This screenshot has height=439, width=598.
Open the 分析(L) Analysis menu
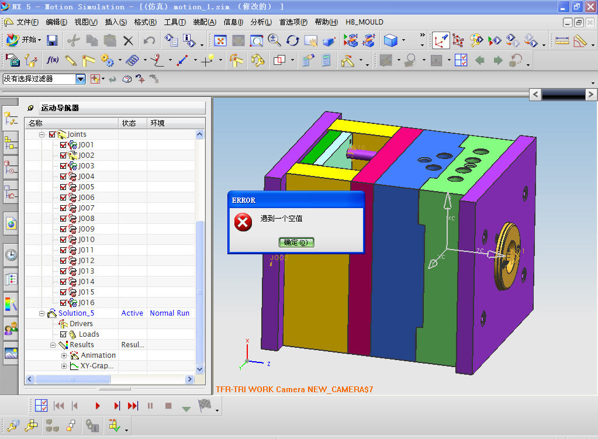[261, 22]
